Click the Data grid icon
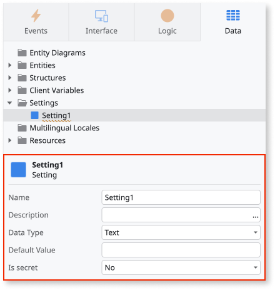 [x=233, y=15]
